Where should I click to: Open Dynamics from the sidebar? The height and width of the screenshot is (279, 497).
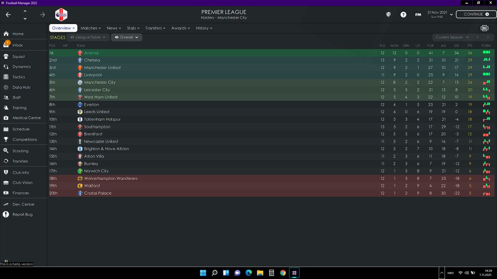coord(21,67)
